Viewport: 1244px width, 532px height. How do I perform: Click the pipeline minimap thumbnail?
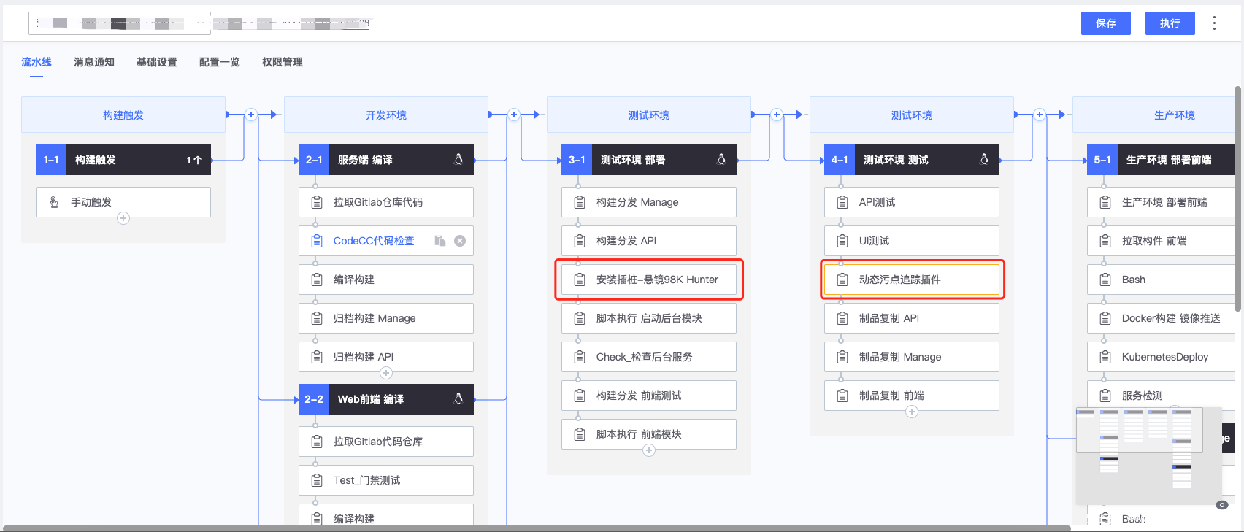[1148, 454]
